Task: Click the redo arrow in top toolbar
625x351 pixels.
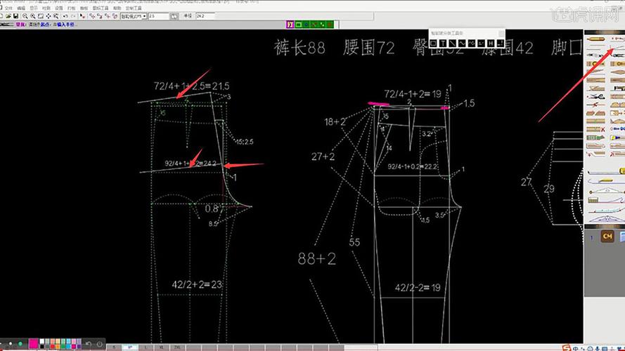Action: (73, 16)
